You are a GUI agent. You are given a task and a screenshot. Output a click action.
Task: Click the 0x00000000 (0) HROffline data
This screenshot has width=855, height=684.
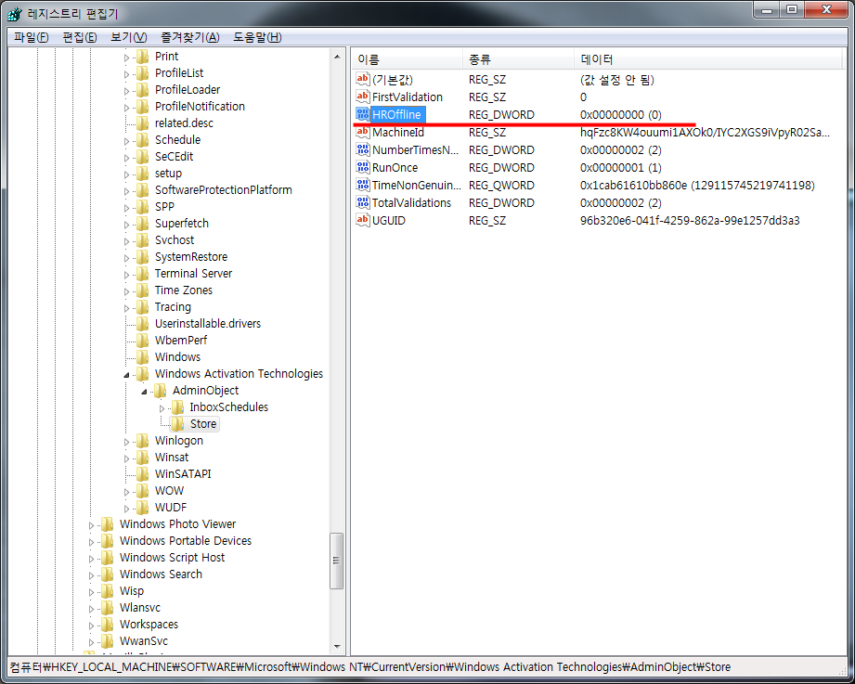click(x=620, y=115)
